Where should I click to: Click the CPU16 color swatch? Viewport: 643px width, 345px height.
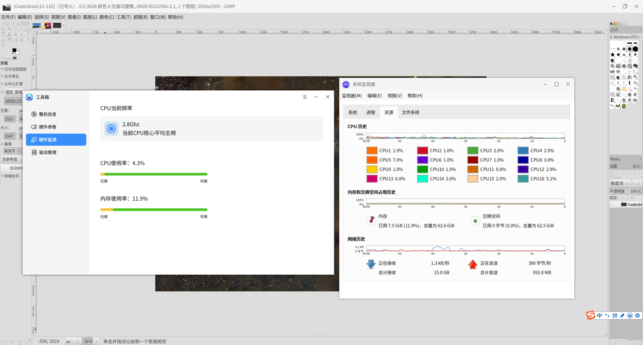click(523, 179)
